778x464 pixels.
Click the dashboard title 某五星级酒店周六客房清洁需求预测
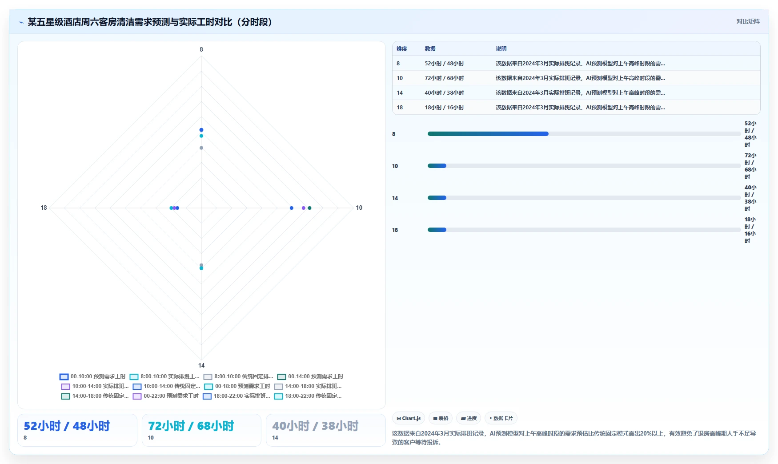(150, 22)
